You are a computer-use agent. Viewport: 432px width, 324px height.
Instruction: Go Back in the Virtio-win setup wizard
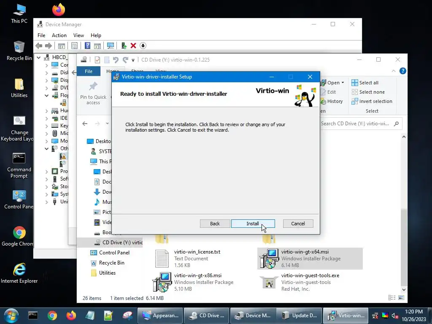(x=215, y=224)
